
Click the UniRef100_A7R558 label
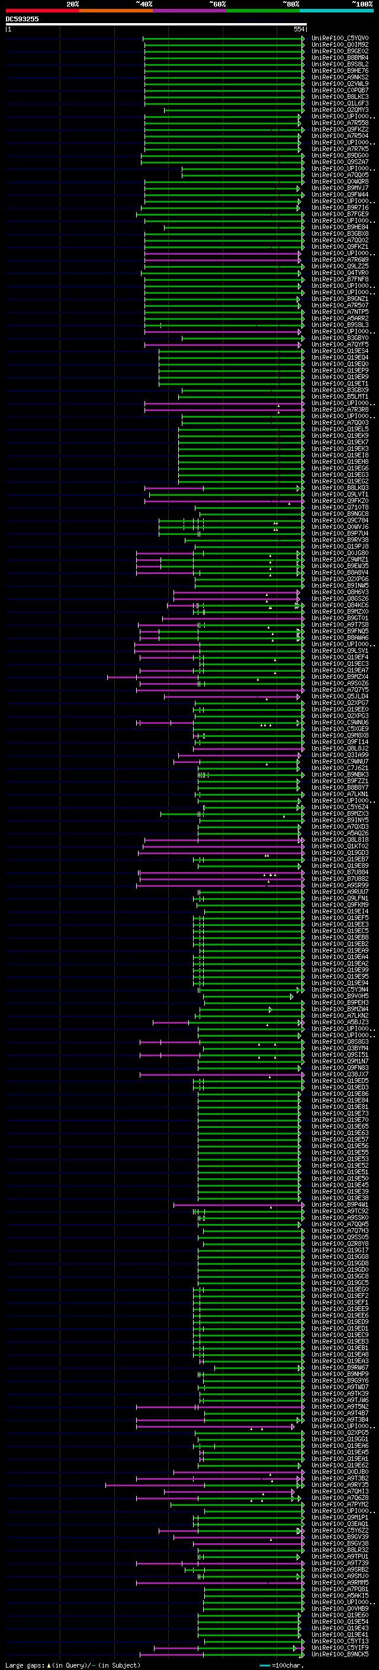pos(339,123)
